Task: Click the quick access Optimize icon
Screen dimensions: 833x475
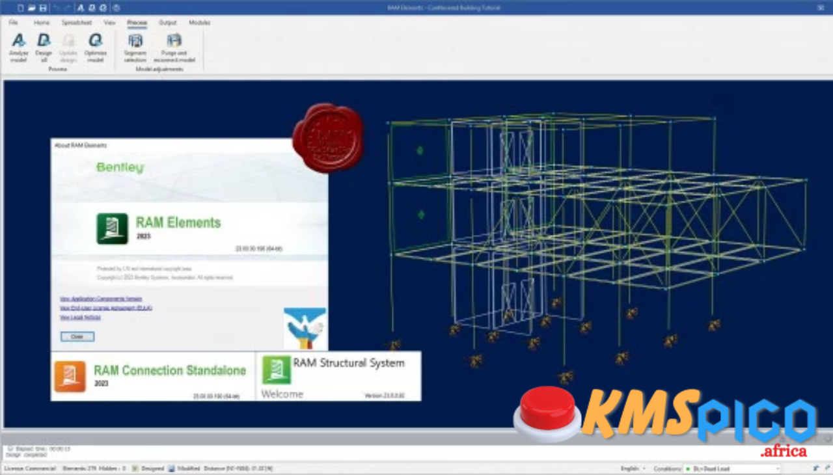Action: coord(103,8)
